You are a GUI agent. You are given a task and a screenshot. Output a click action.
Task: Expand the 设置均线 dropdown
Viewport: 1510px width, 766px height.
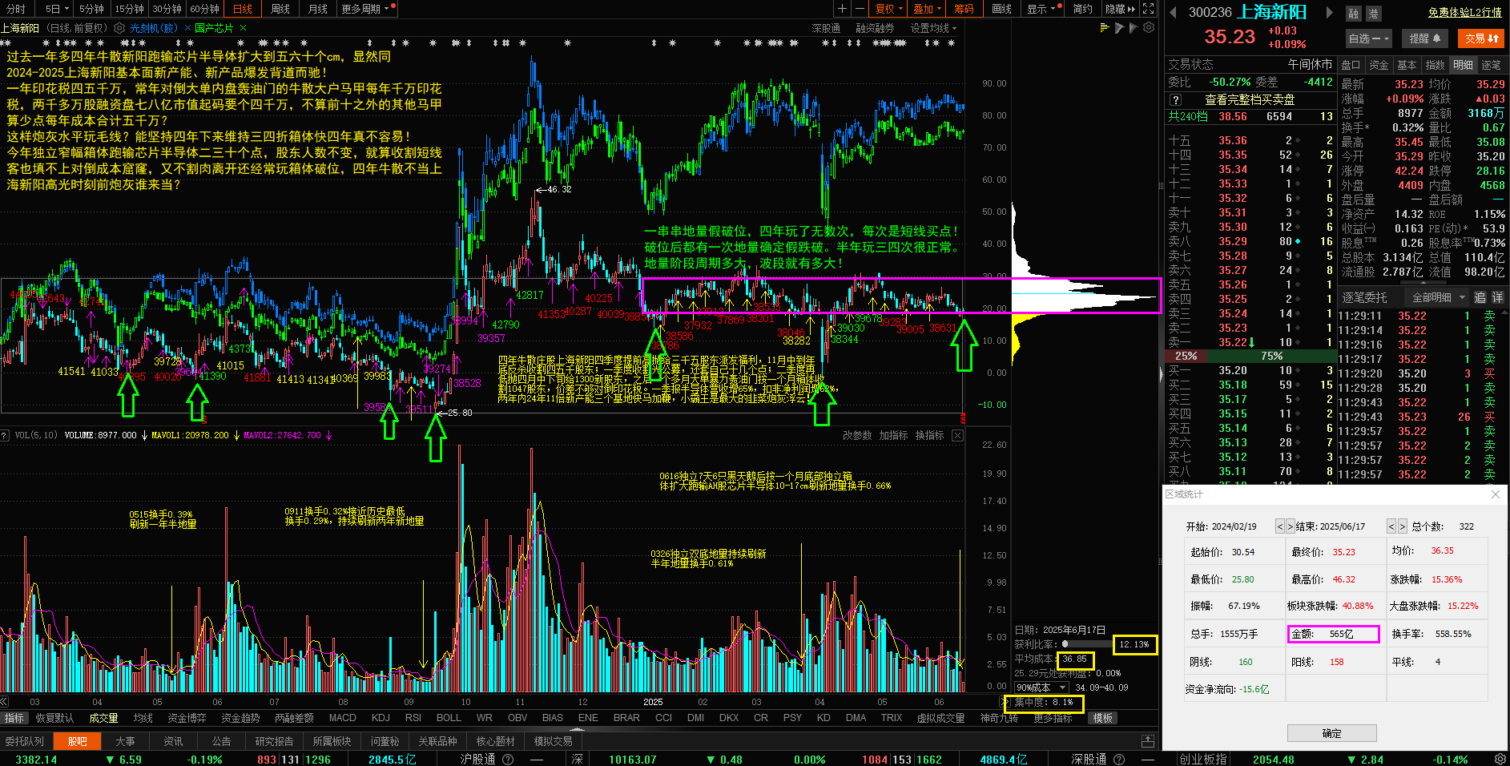934,28
